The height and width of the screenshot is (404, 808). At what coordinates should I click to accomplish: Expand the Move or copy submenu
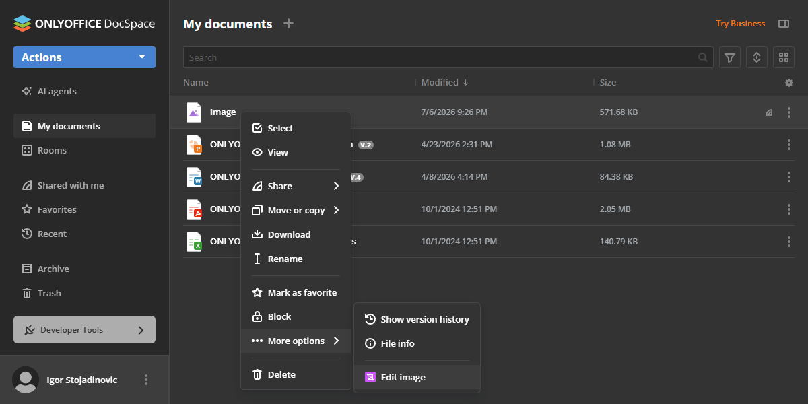pyautogui.click(x=296, y=210)
